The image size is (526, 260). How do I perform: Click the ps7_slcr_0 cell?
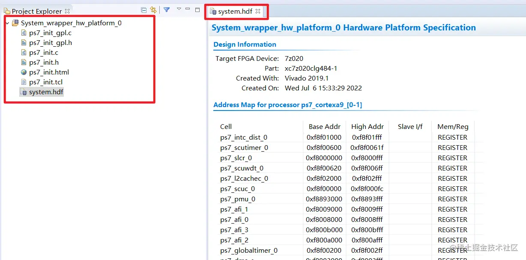pos(236,158)
